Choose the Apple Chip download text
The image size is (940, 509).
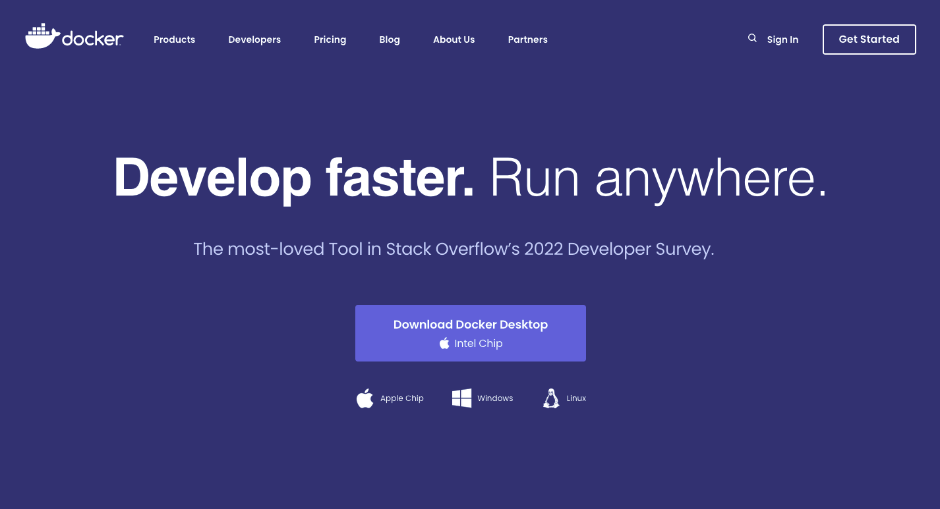coord(402,398)
